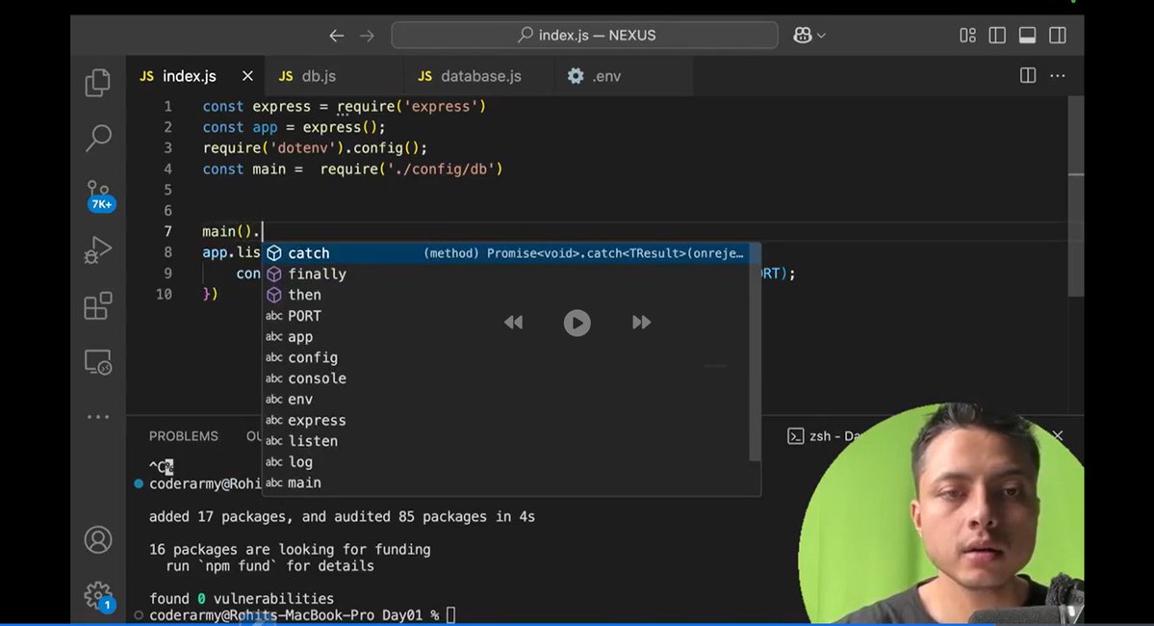Open the PROBLEMS panel tab
1154x626 pixels.
(x=183, y=436)
